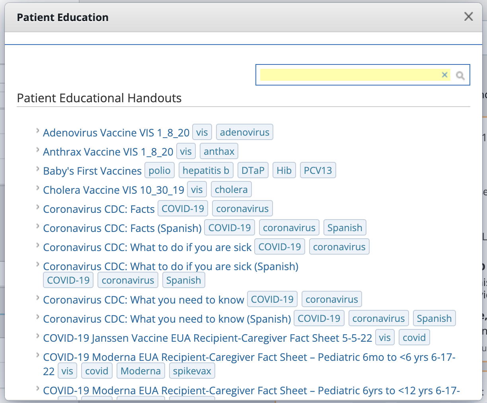Click the COVID-19 tag on What you need to know
Viewport: 487px width, 403px height.
click(x=272, y=299)
